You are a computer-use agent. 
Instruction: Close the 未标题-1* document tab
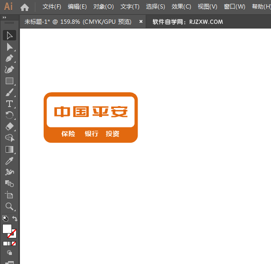[x=141, y=22]
